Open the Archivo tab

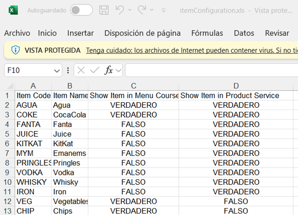[x=17, y=33]
